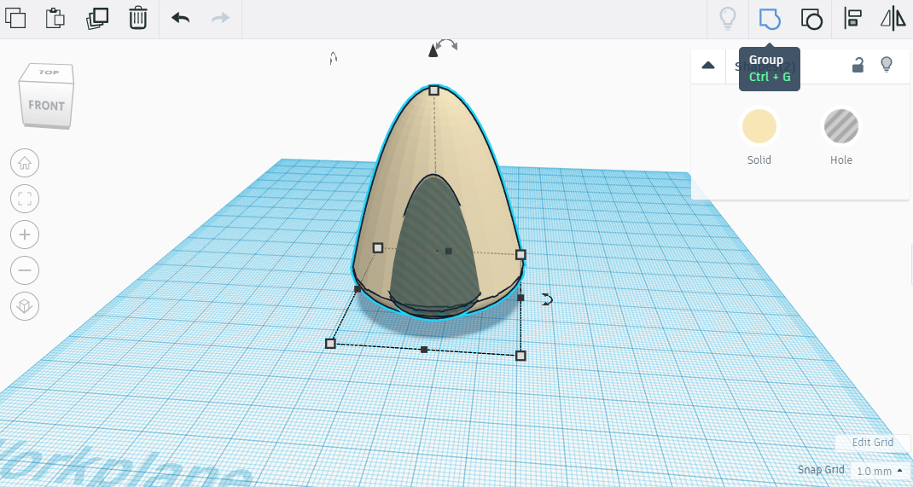Click the right-edge midpoint black handle

tap(520, 298)
